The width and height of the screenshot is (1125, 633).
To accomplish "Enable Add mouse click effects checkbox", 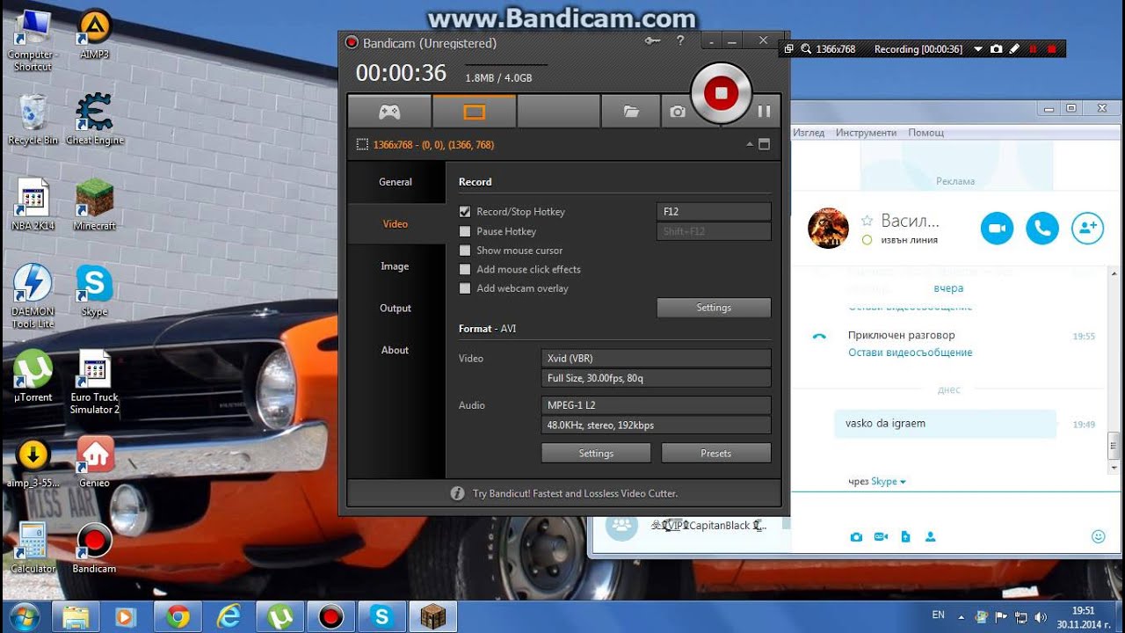I will coord(465,270).
